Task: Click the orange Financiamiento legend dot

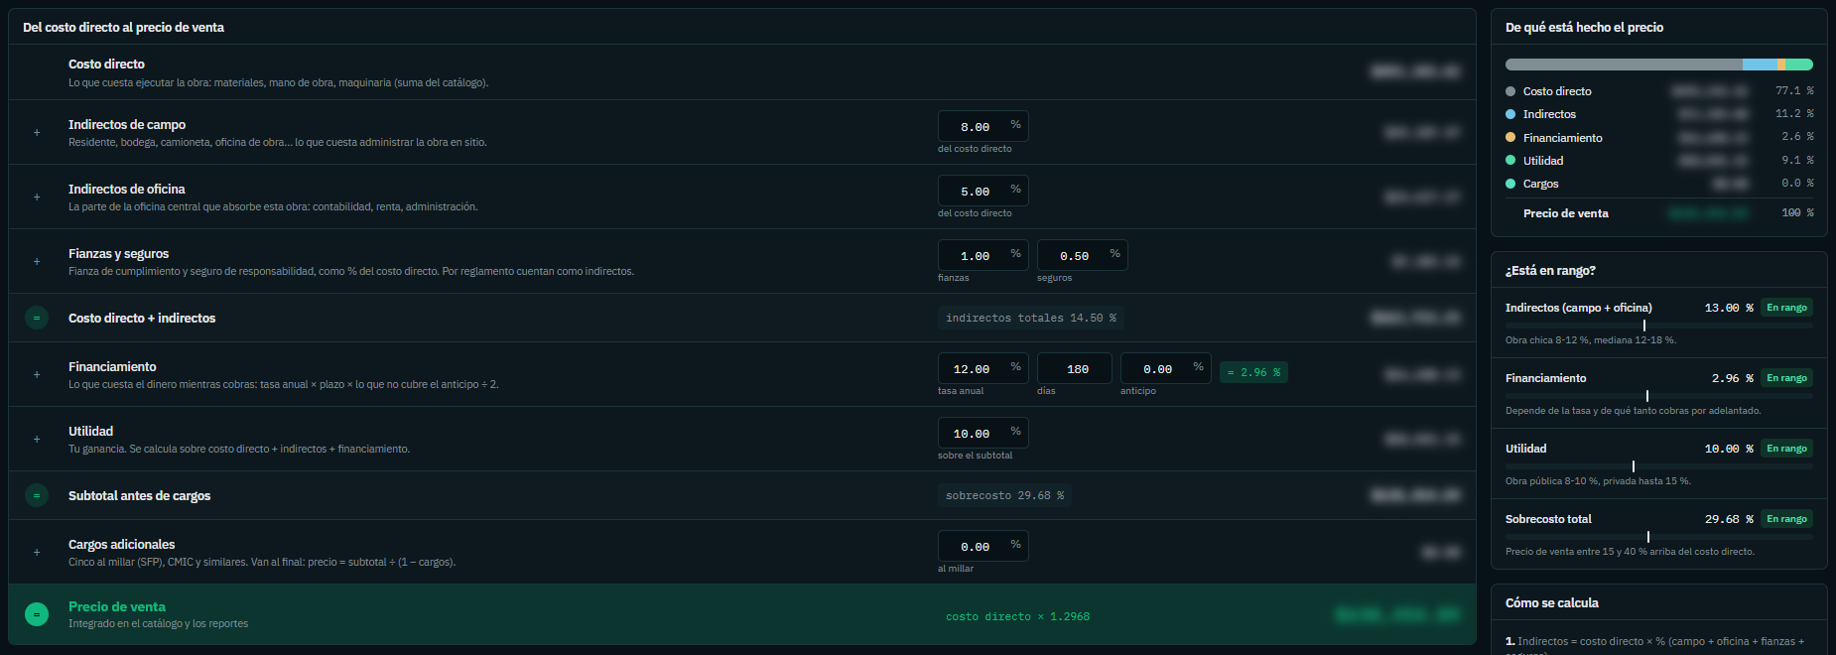Action: 1510,138
